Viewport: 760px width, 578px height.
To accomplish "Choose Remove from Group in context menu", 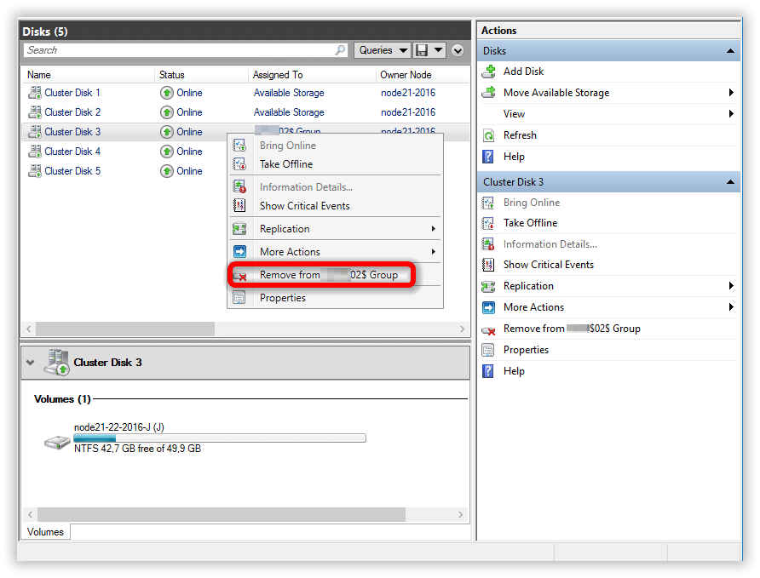I will (328, 275).
